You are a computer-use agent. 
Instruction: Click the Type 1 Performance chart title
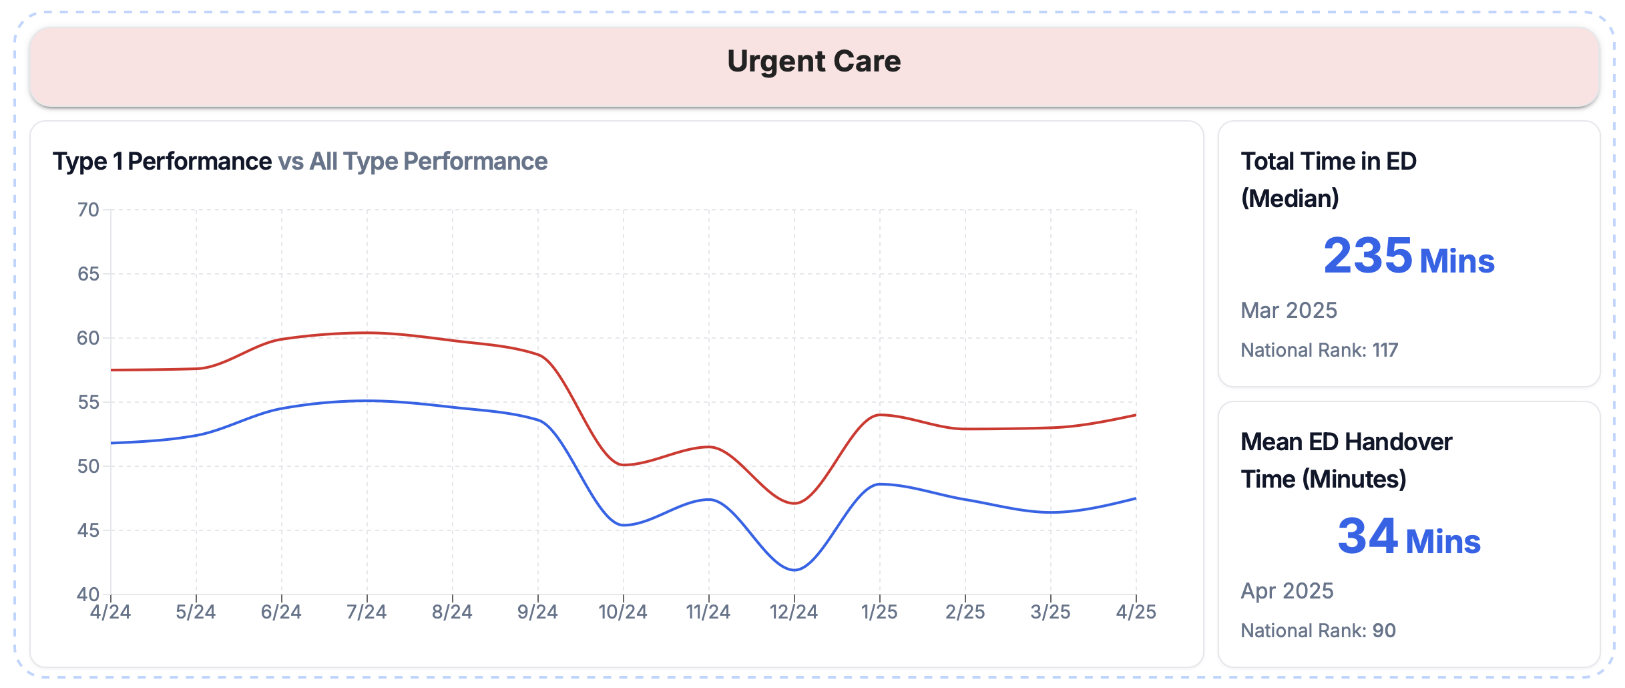pyautogui.click(x=162, y=162)
